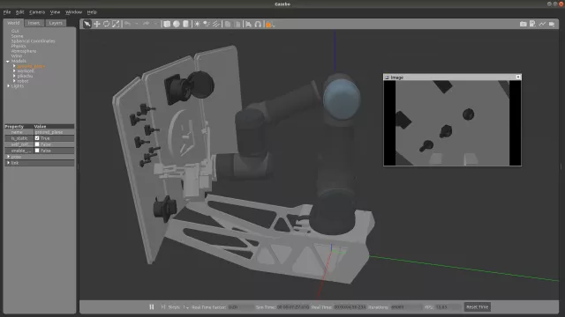Uncheck the is_static True checkbox
565x317 pixels.
[x=37, y=138]
